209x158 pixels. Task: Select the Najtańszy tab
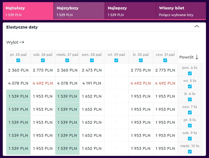[x=28, y=11]
